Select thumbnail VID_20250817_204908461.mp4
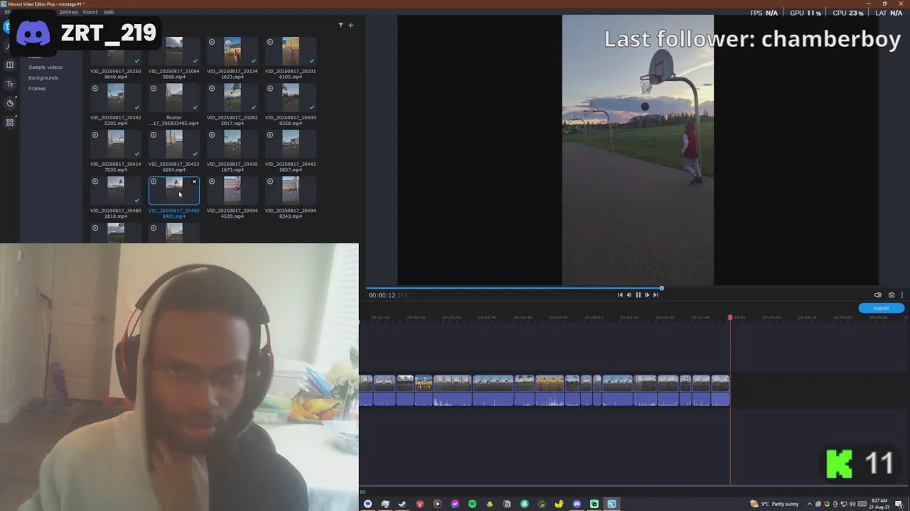Image resolution: width=910 pixels, height=511 pixels. click(174, 190)
